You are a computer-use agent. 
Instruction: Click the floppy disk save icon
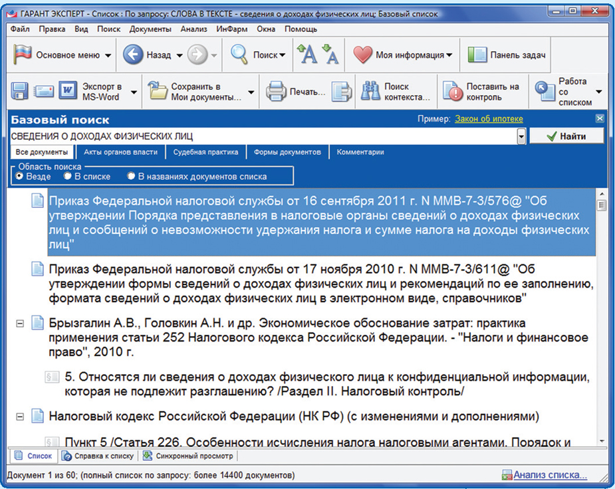pyautogui.click(x=19, y=92)
